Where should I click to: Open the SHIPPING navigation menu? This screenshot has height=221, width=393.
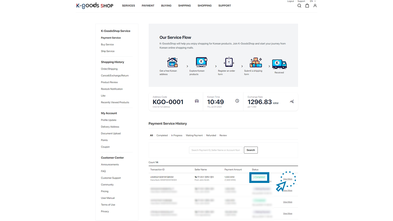(185, 6)
